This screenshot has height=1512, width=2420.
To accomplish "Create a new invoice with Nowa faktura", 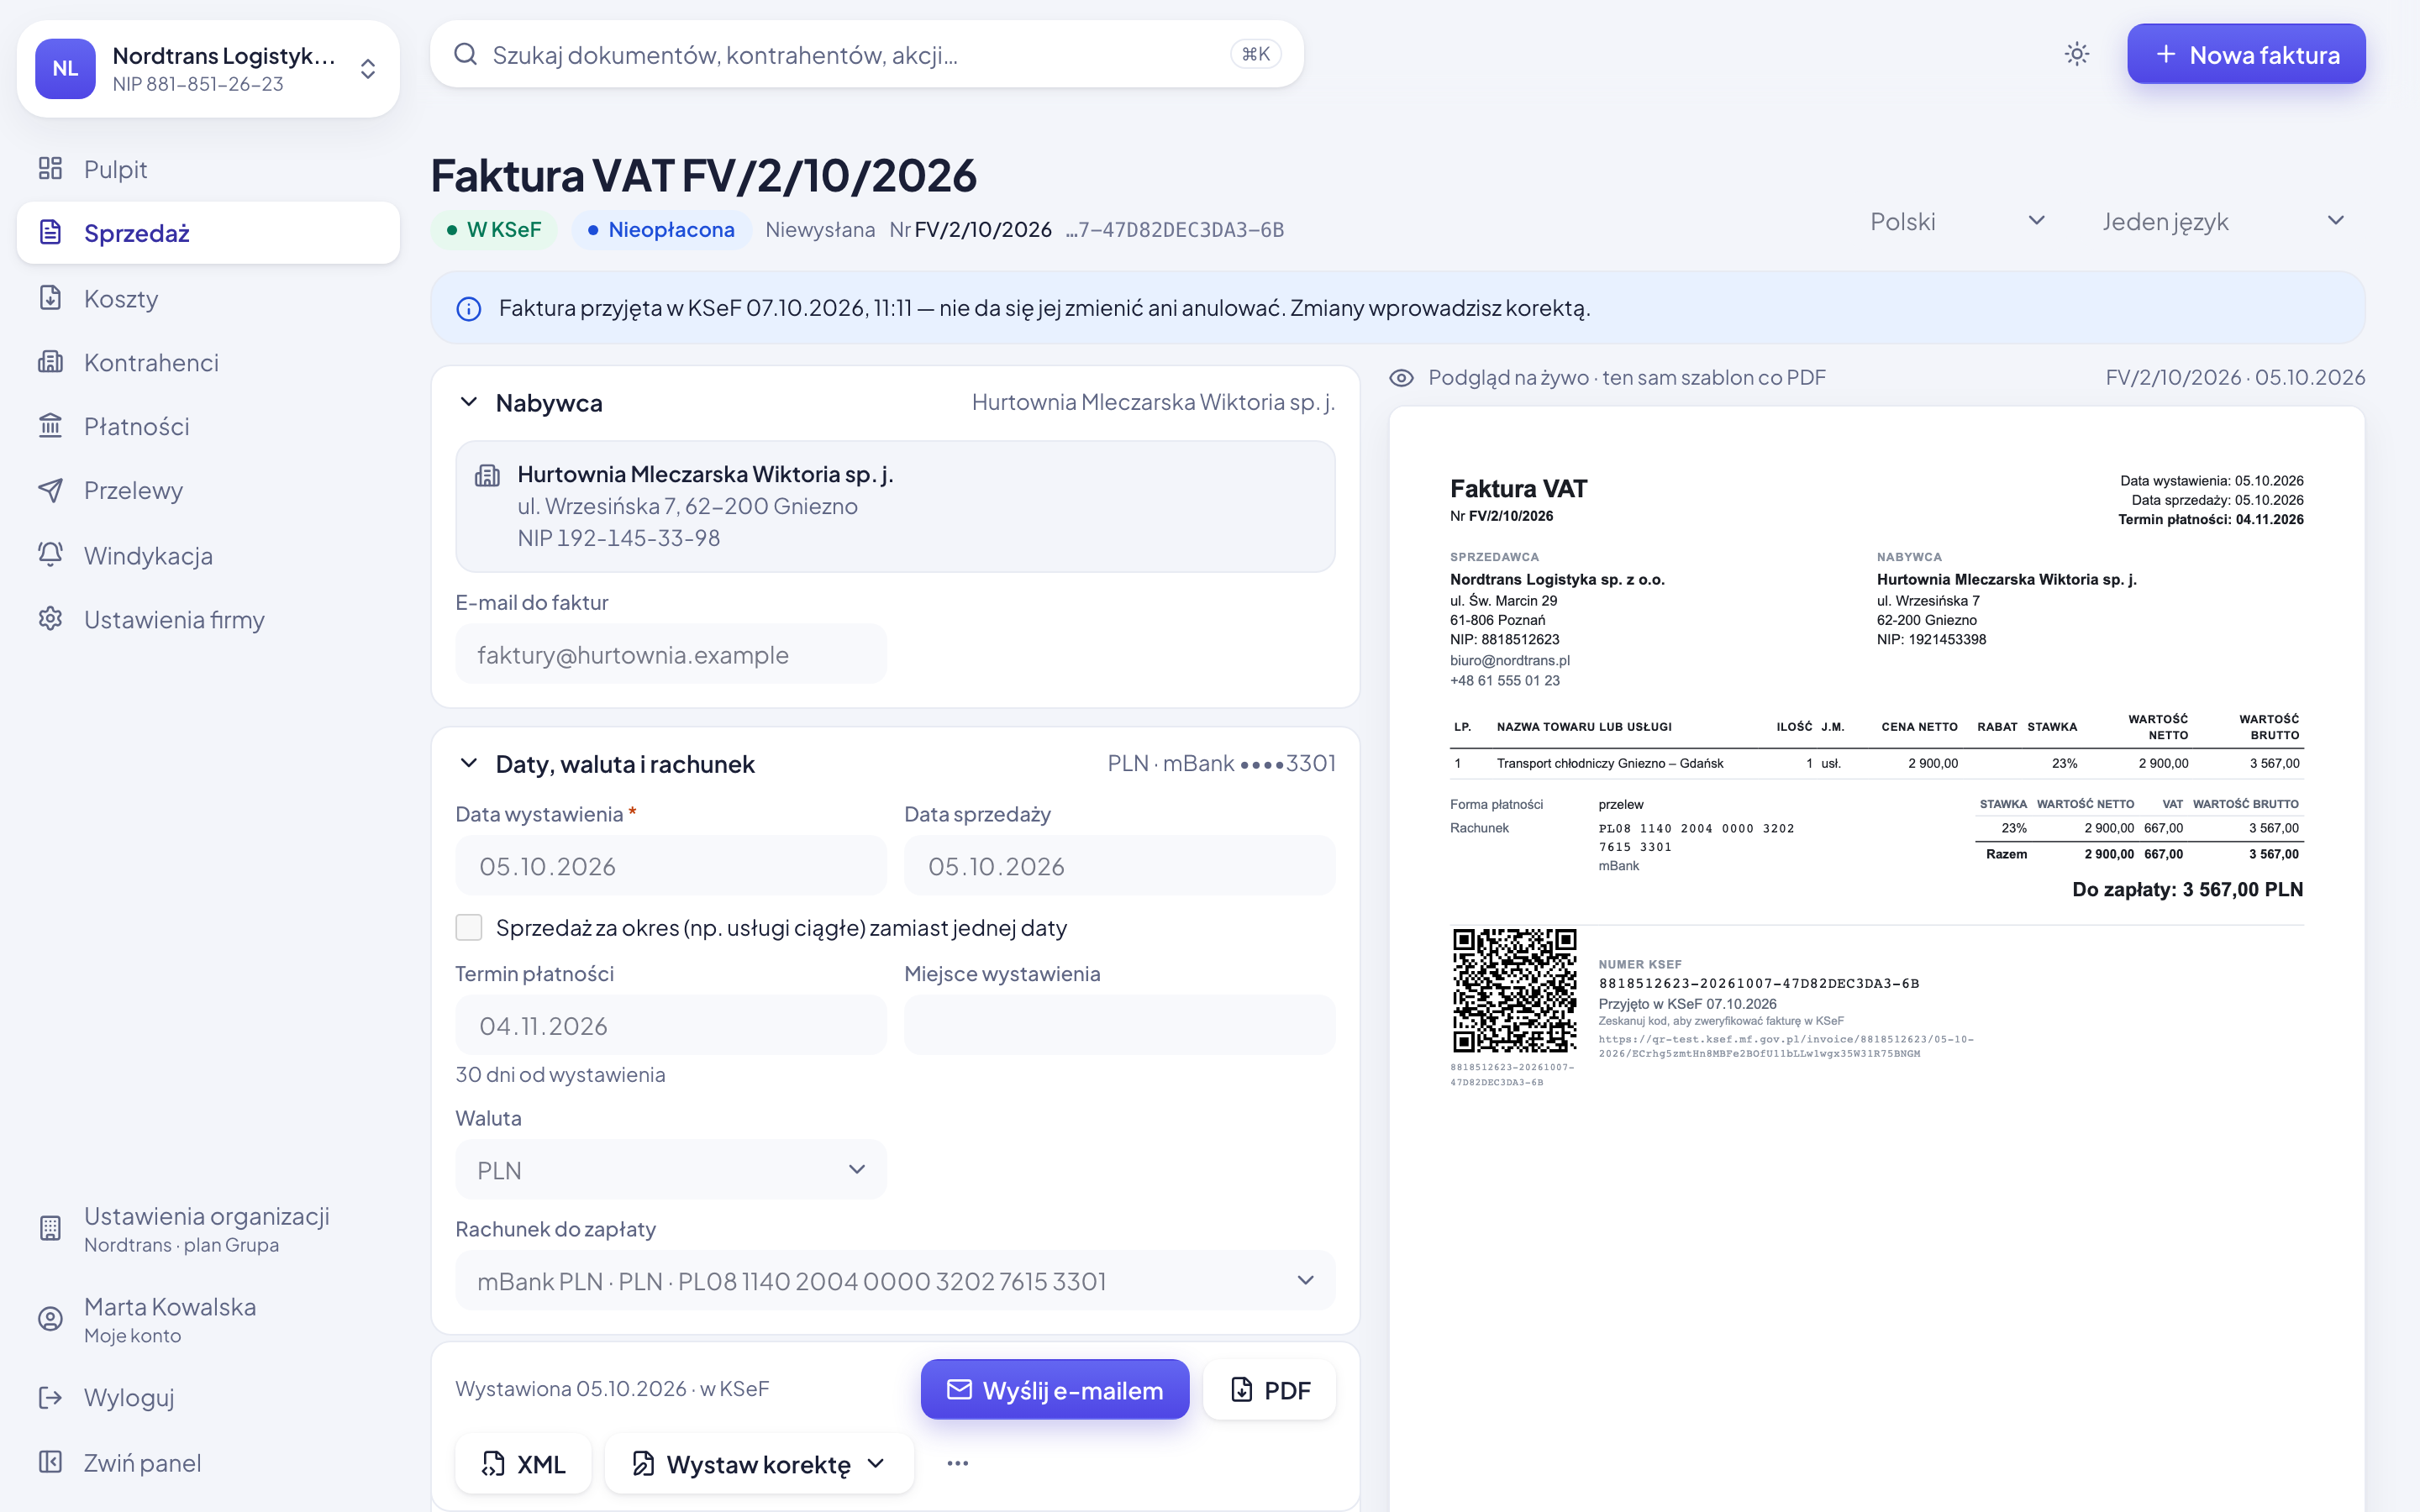I will point(2246,54).
